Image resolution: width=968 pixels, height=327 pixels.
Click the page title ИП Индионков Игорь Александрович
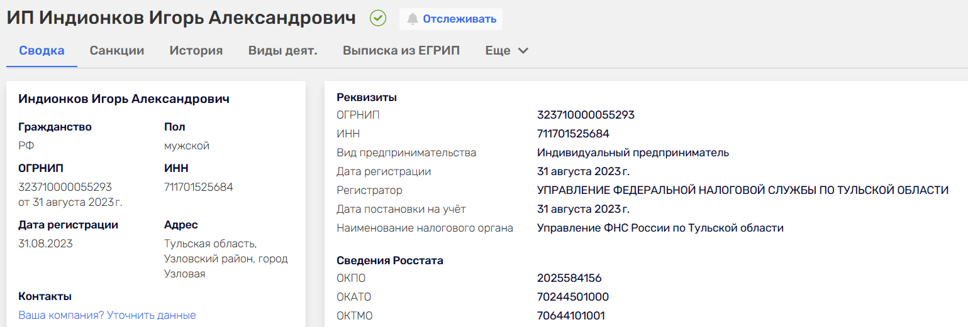point(181,18)
